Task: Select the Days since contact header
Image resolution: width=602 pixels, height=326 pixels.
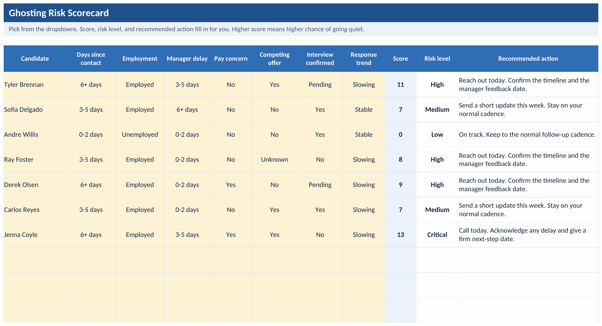Action: (x=91, y=58)
